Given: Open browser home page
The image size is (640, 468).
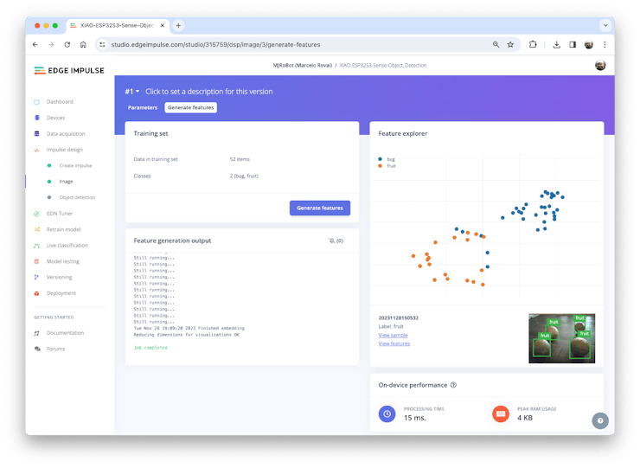Looking at the screenshot, I should [83, 44].
